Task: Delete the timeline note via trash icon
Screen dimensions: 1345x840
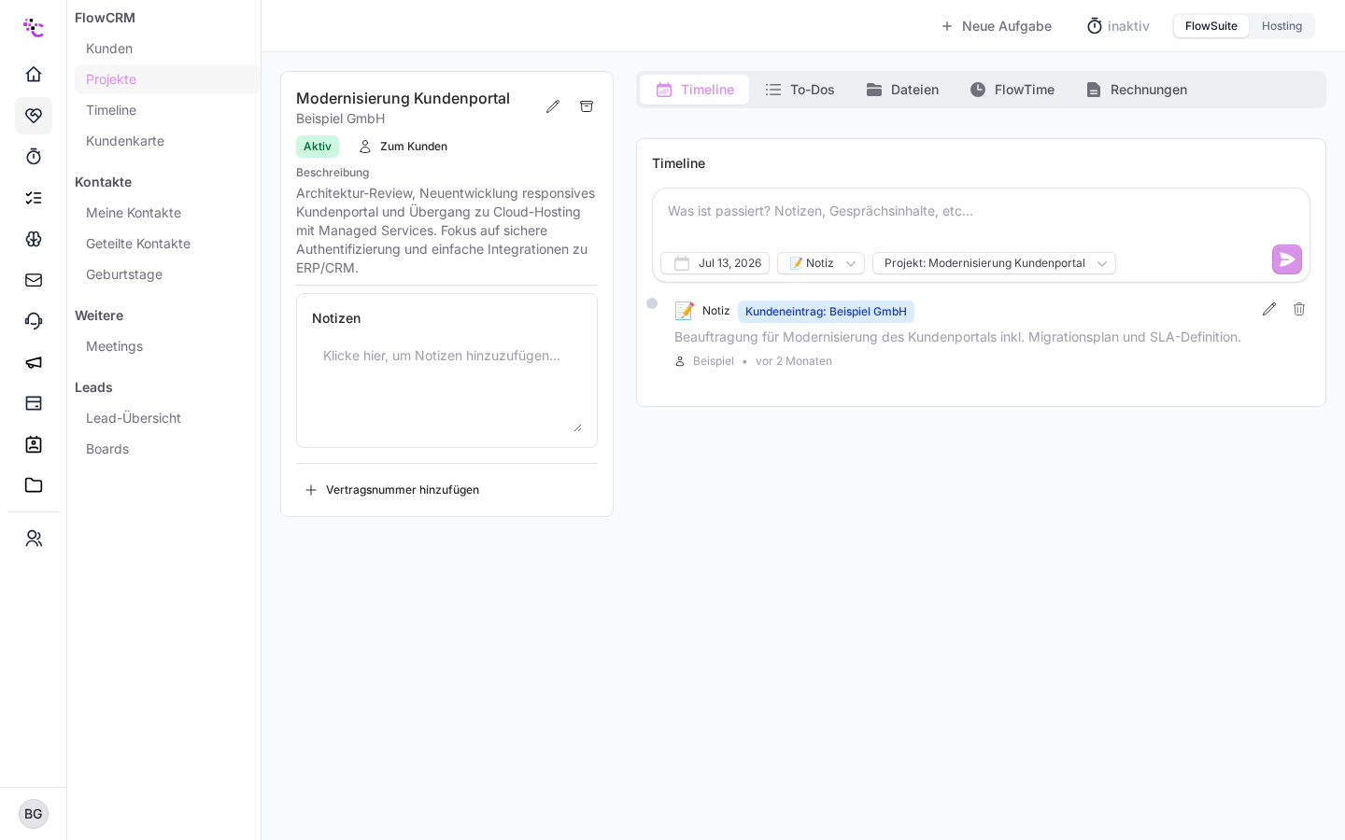Action: 1299,309
